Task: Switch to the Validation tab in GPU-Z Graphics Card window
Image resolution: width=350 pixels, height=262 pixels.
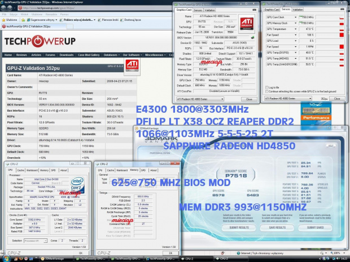Action: [x=209, y=10]
